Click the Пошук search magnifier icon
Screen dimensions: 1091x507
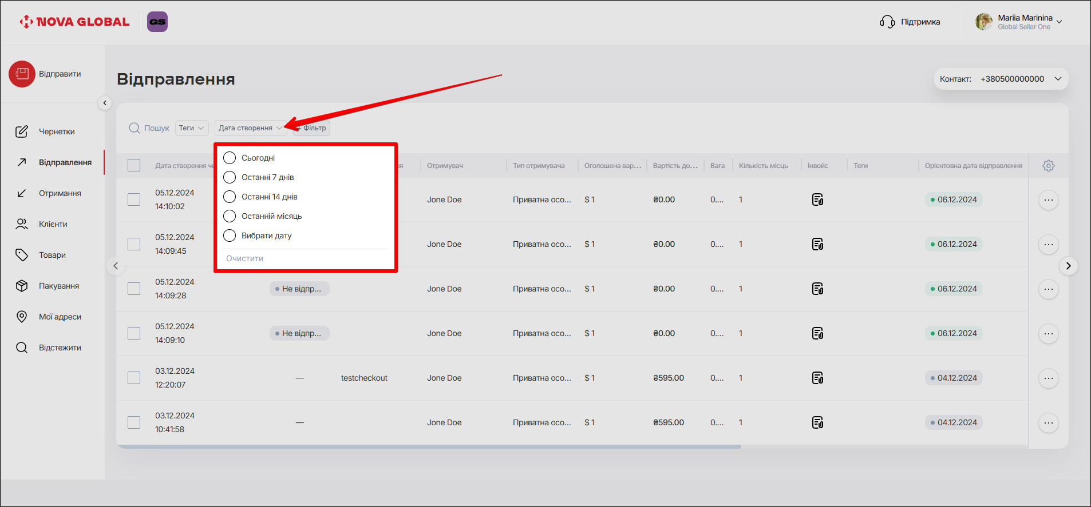click(135, 128)
